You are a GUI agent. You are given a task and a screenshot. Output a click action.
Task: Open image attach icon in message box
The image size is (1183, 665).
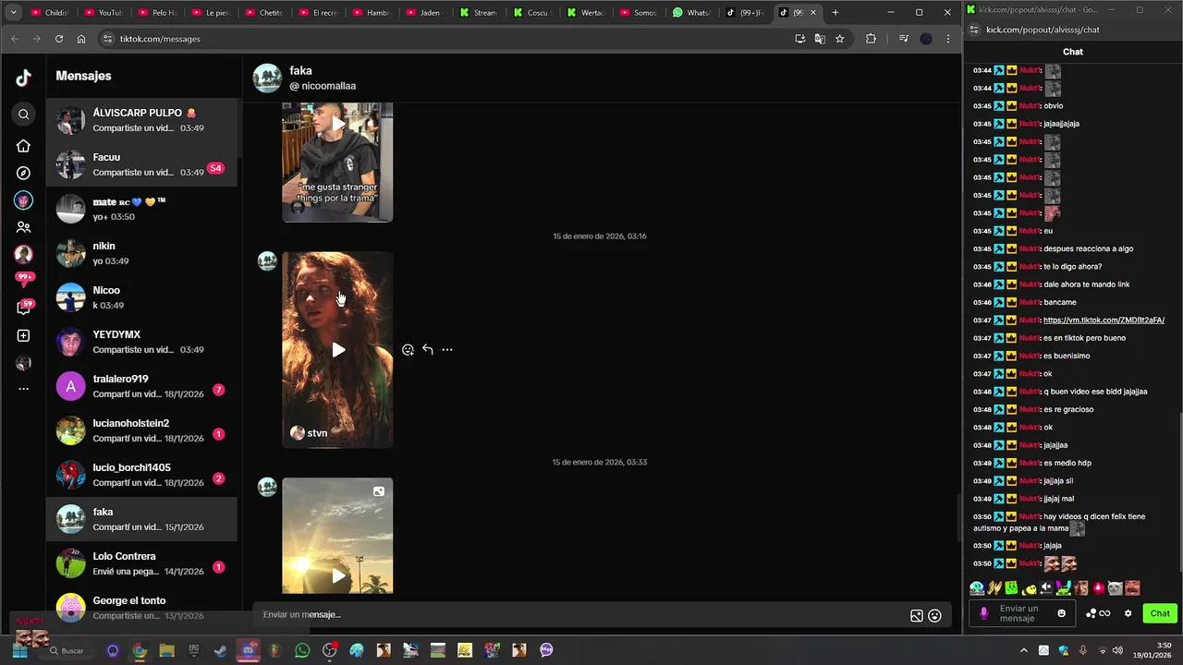(916, 616)
